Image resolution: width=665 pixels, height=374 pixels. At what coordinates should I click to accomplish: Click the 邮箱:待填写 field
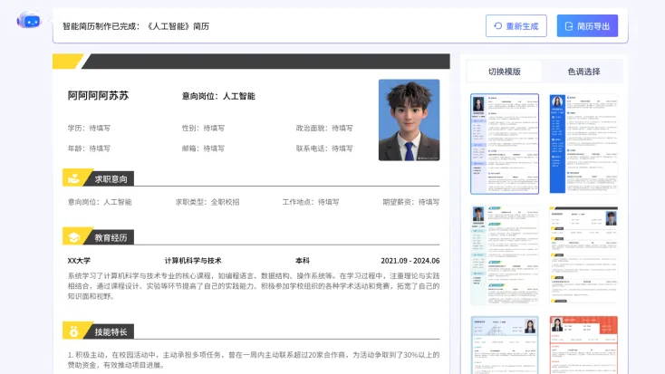click(203, 149)
